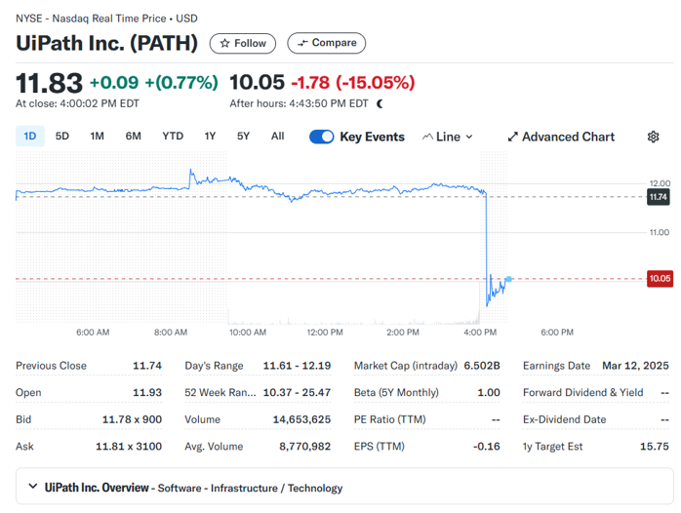The image size is (681, 513).
Task: Click the Line chart type icon
Action: click(427, 137)
